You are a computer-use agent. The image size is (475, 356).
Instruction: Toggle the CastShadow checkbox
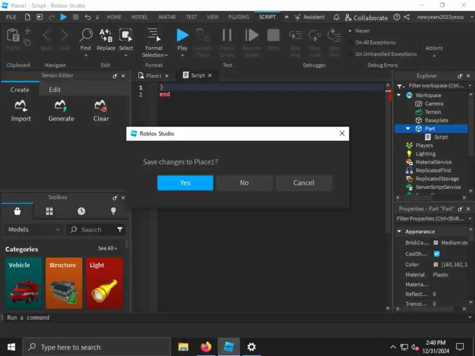point(436,254)
